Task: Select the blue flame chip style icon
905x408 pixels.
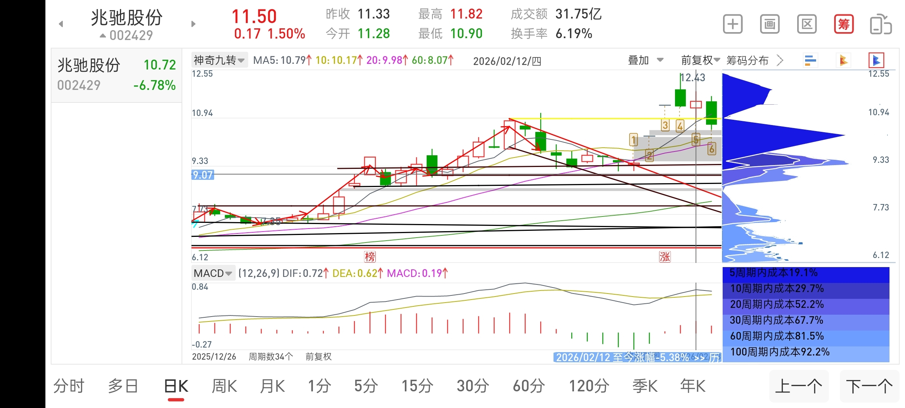Action: (876, 60)
